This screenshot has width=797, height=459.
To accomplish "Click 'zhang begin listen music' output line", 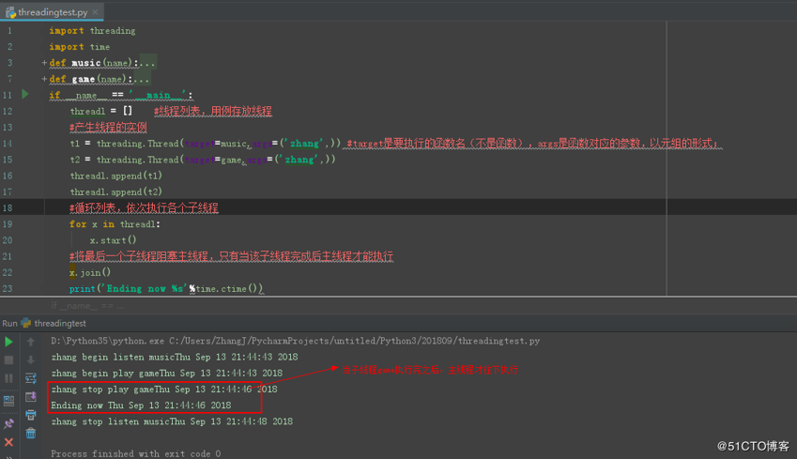I will [175, 357].
